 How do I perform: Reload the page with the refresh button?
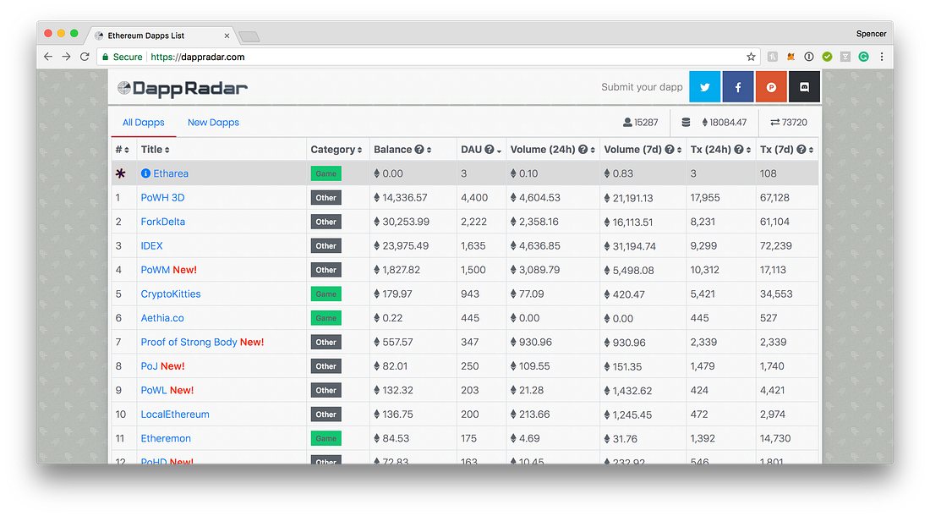[85, 57]
